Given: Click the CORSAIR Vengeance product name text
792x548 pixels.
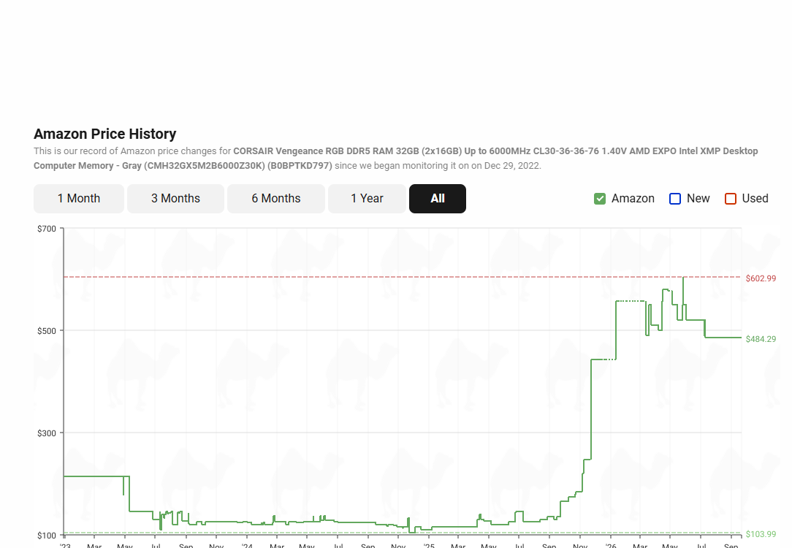Looking at the screenshot, I should click(x=395, y=158).
